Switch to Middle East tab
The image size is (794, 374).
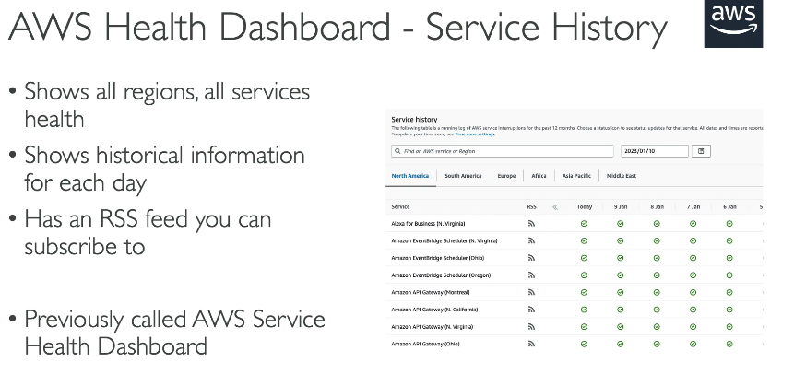(x=622, y=176)
